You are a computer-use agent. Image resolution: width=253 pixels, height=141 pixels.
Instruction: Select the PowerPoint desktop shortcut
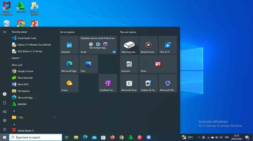point(34,23)
